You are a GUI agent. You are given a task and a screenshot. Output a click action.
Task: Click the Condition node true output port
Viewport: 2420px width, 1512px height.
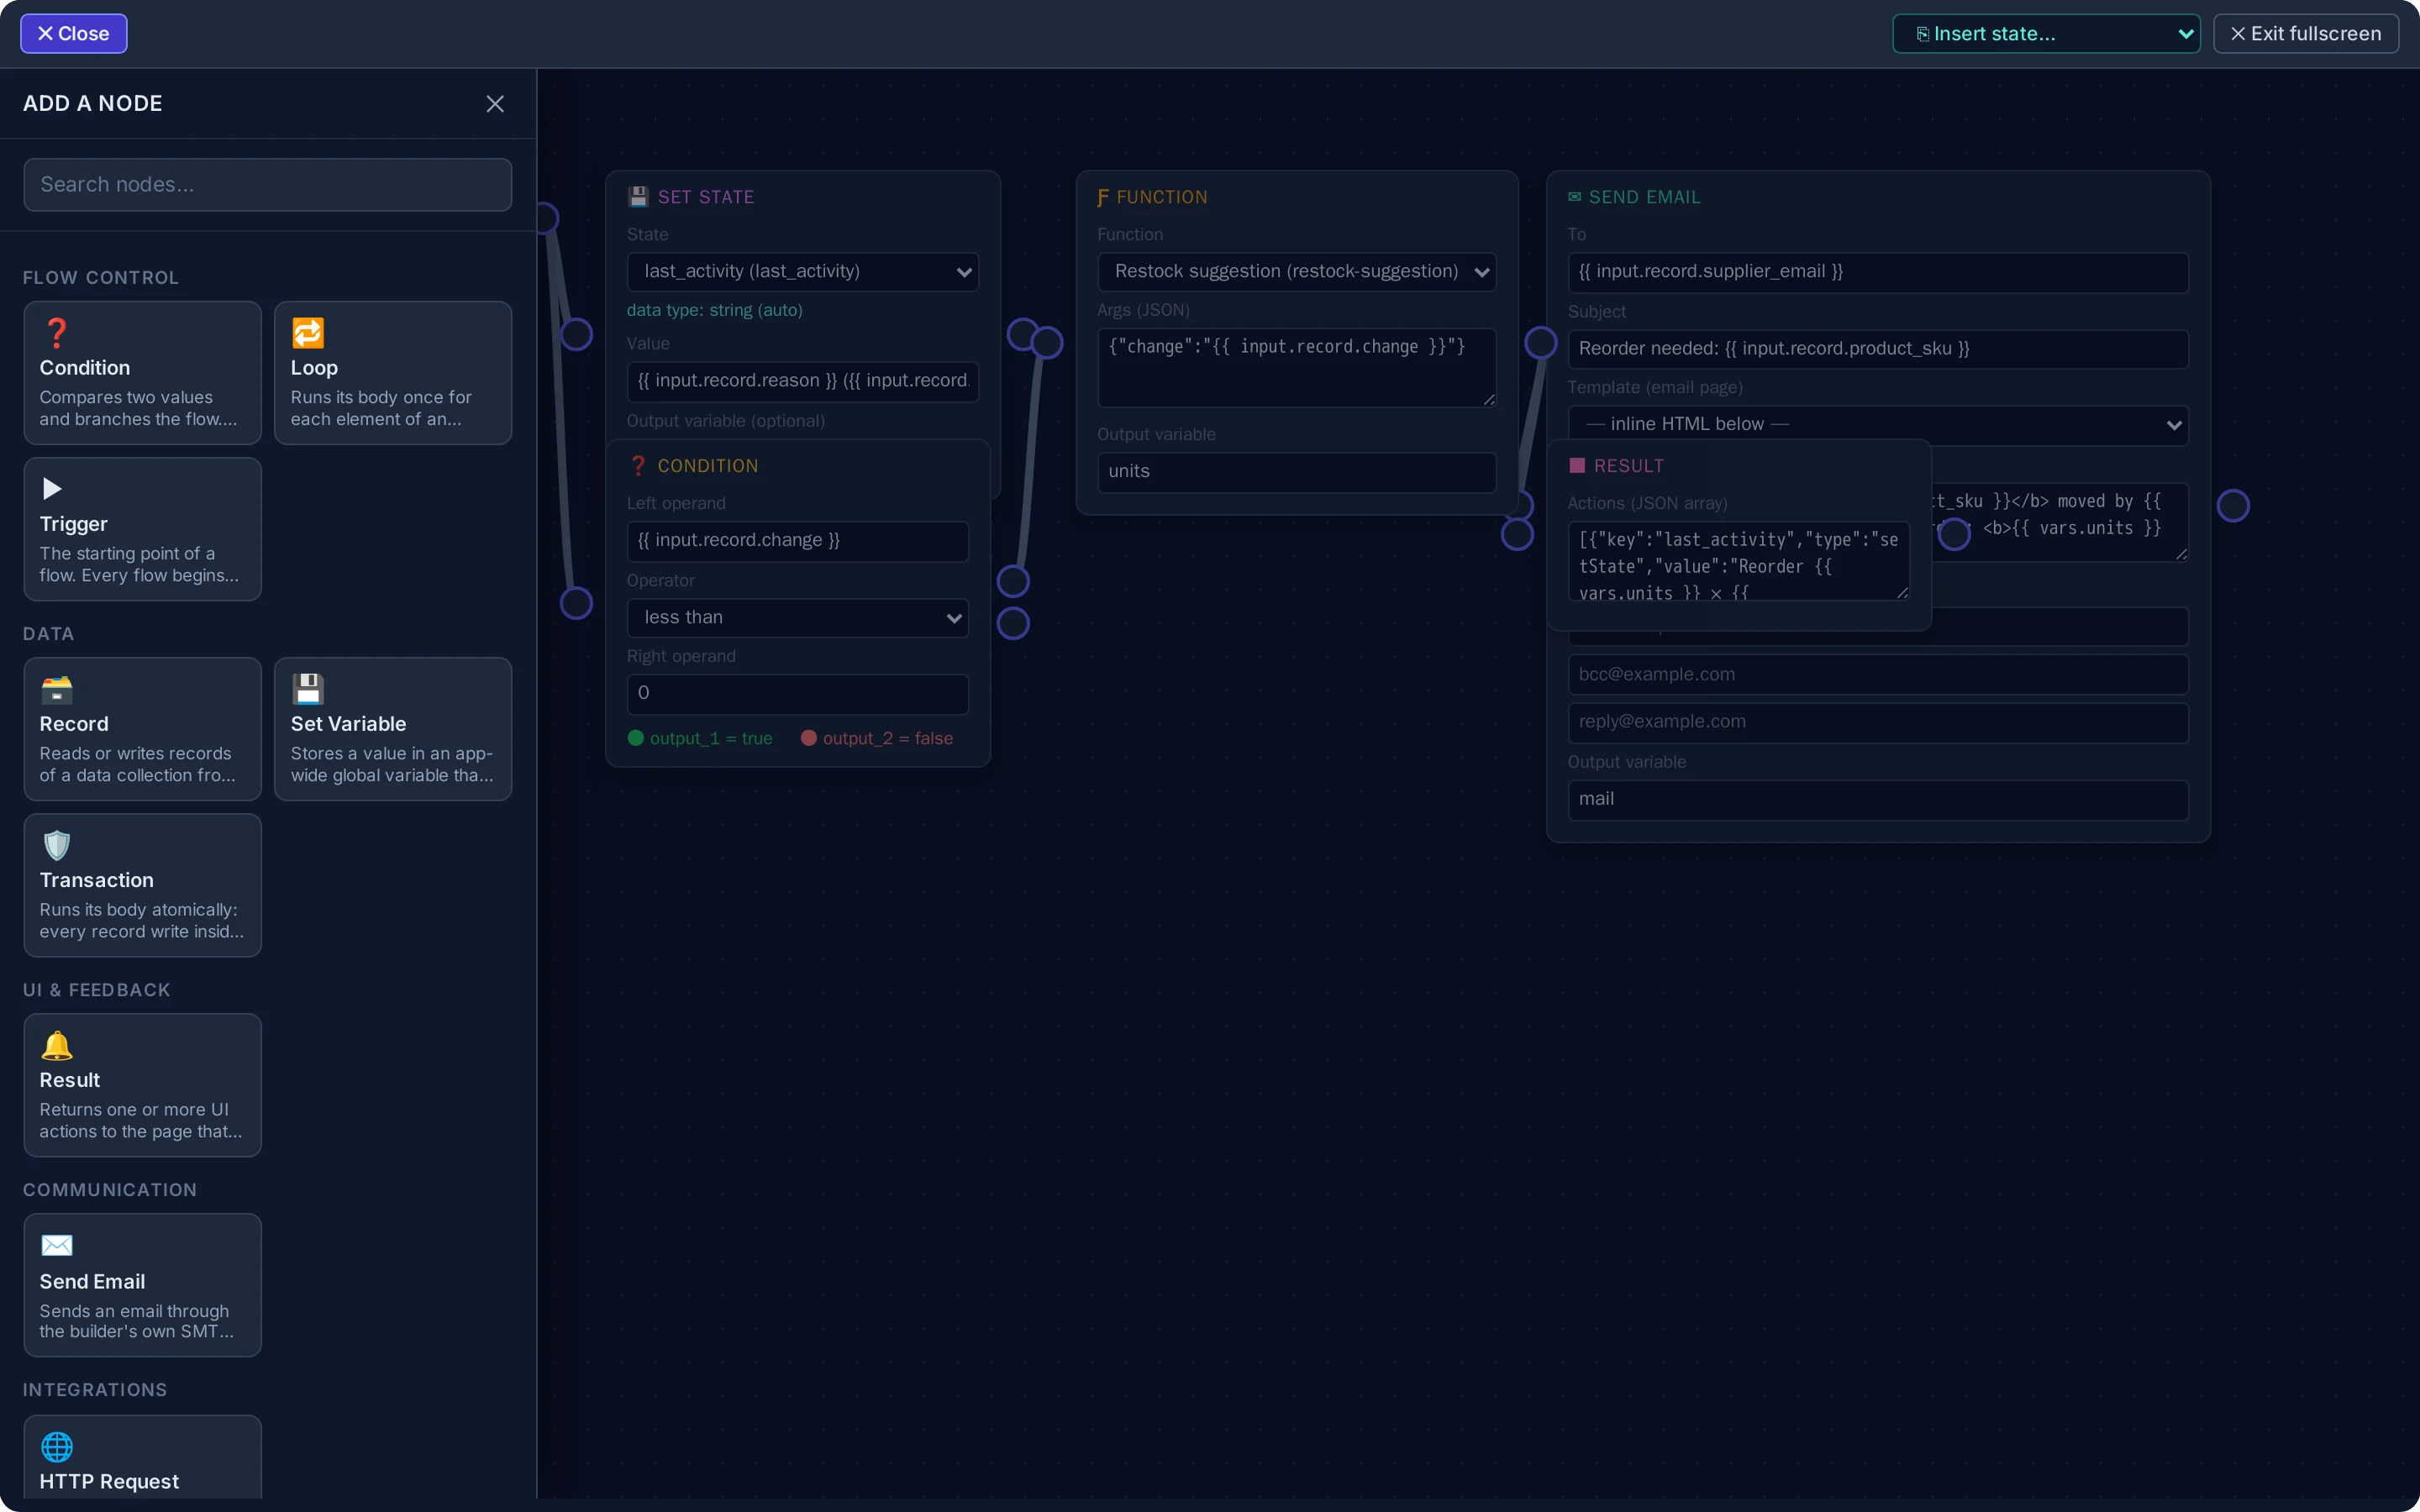point(1013,581)
